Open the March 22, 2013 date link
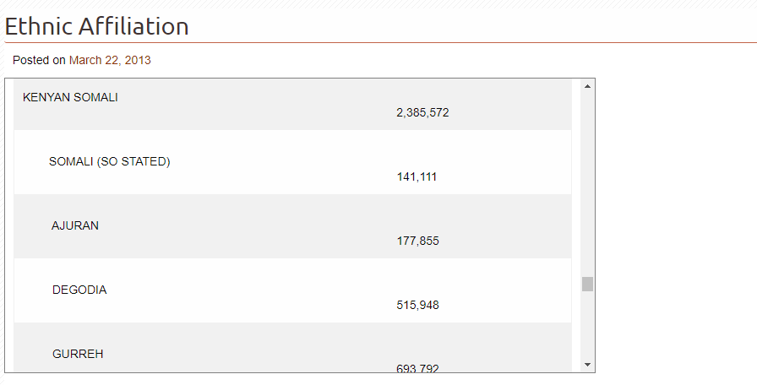Screen dimensions: 757x385 (x=110, y=60)
